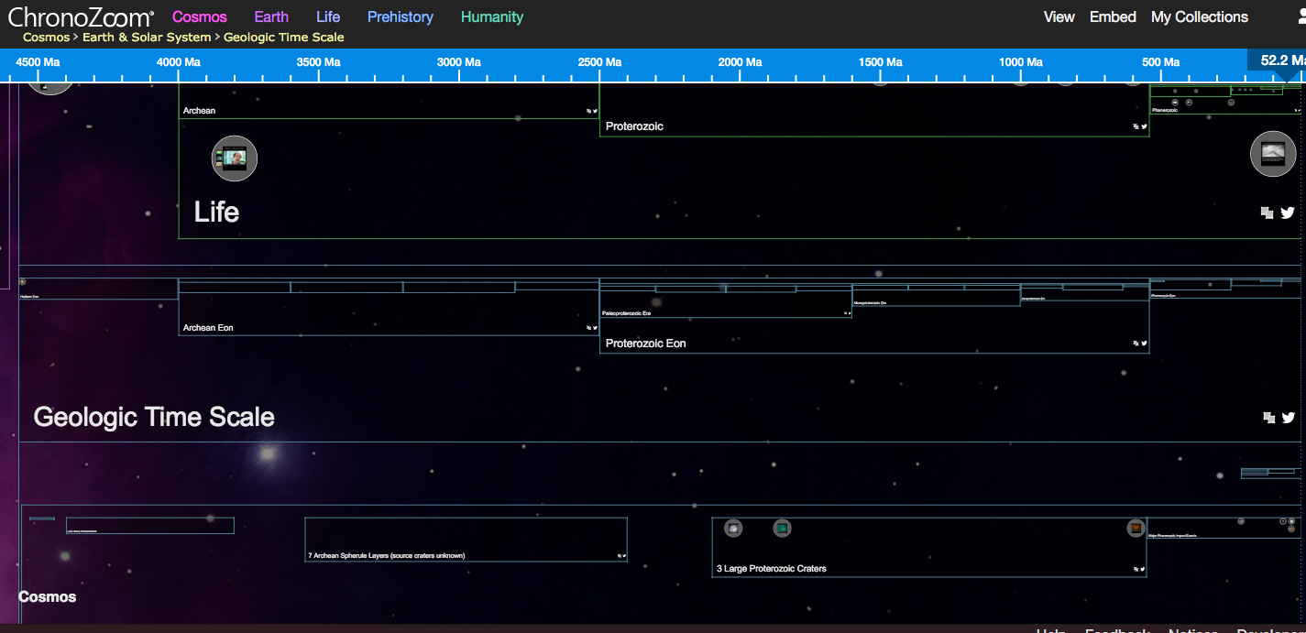Image resolution: width=1306 pixels, height=633 pixels.
Task: Open My Collections
Action: [x=1200, y=16]
